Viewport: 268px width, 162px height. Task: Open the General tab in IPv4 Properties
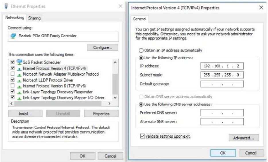pyautogui.click(x=139, y=19)
